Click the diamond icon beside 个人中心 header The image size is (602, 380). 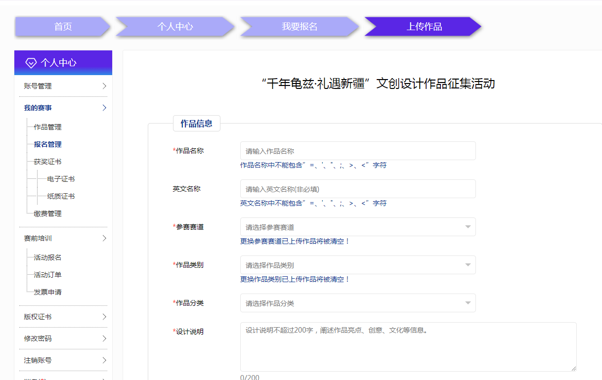click(32, 62)
